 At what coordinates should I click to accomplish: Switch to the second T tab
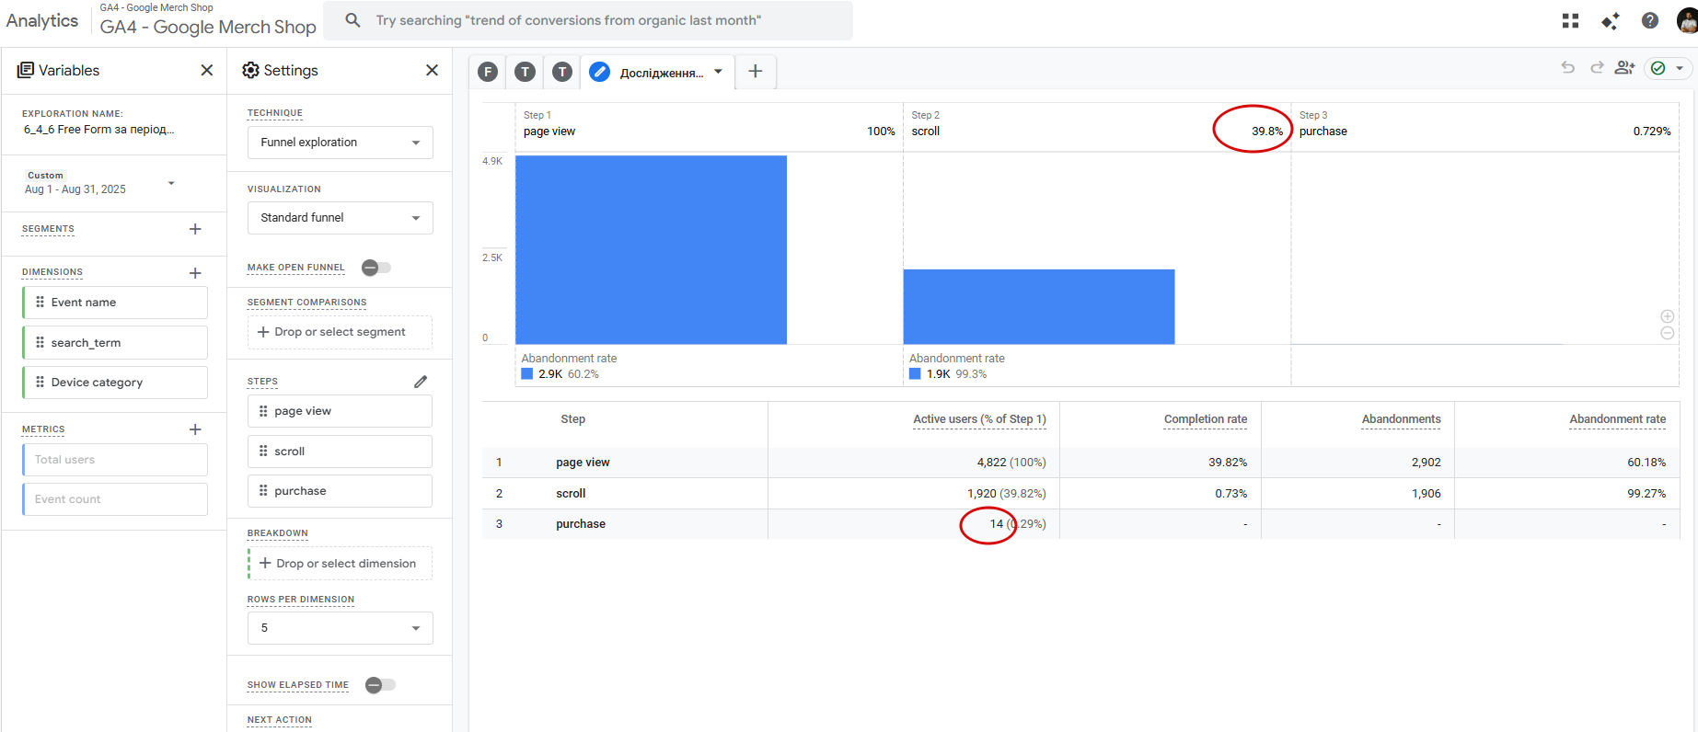click(x=562, y=72)
